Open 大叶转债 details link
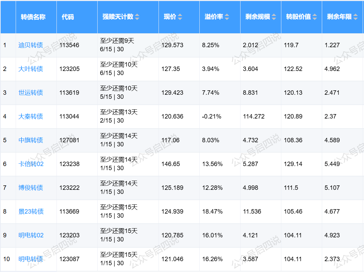 (31, 69)
